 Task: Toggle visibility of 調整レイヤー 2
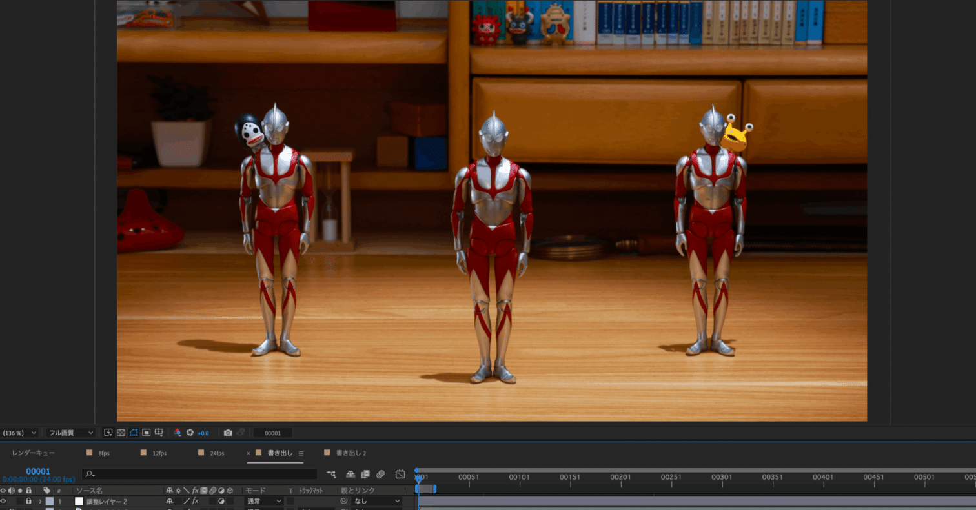tap(3, 501)
